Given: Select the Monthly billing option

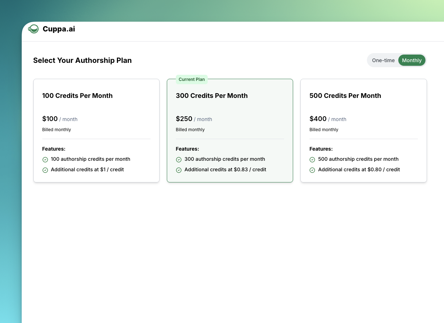Looking at the screenshot, I should pyautogui.click(x=412, y=60).
